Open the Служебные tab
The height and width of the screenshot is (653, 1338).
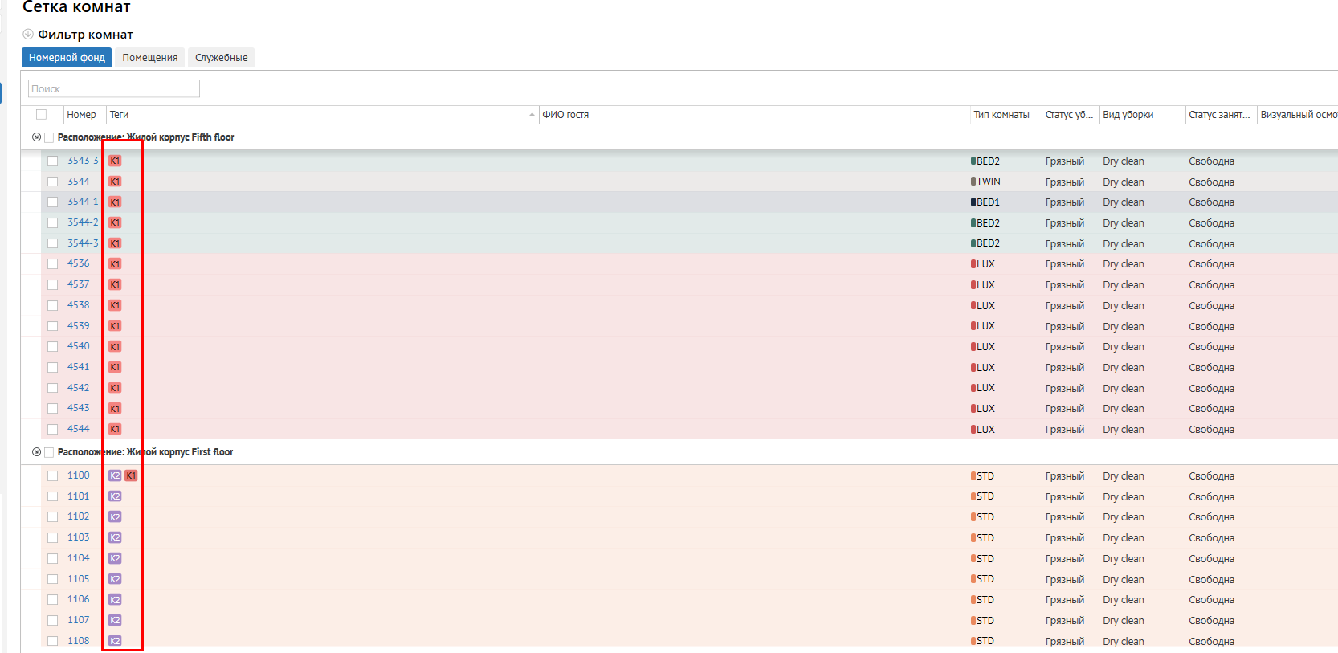point(221,58)
